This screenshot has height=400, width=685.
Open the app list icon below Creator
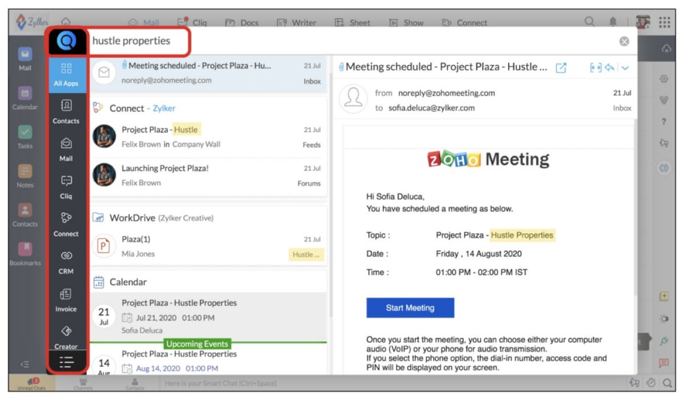point(67,363)
